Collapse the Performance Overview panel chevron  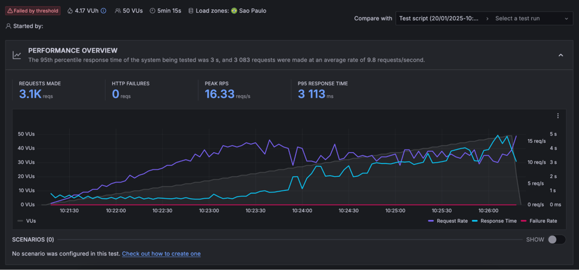click(x=560, y=55)
